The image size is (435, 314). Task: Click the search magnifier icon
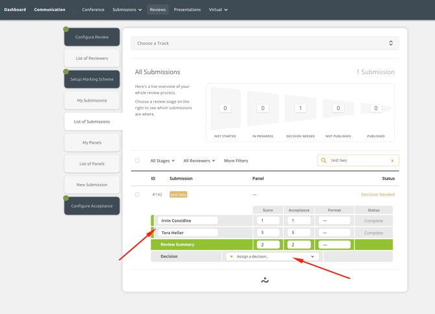324,161
